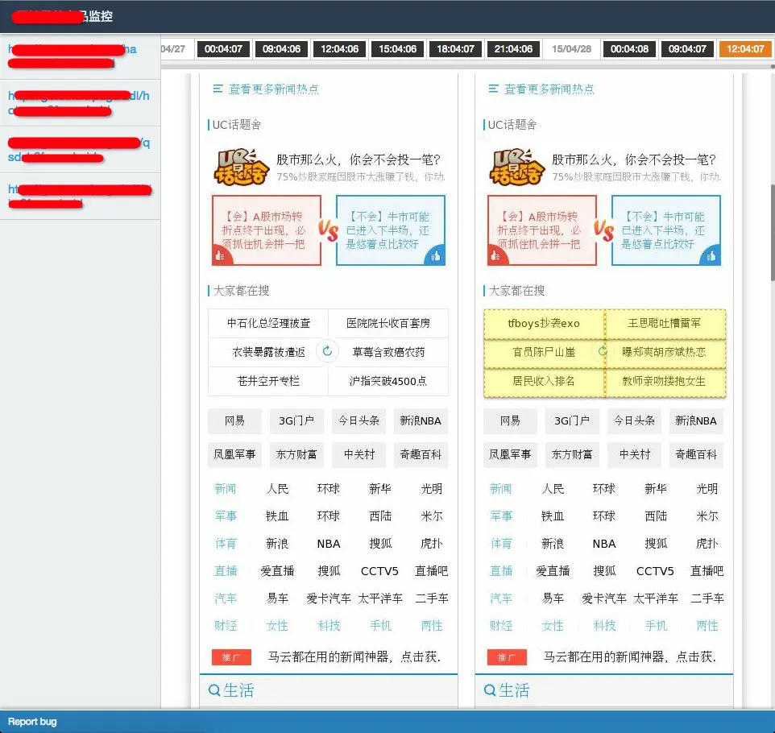Select the 12:04:06 snapshot timestamp
This screenshot has height=733, width=775.
339,49
